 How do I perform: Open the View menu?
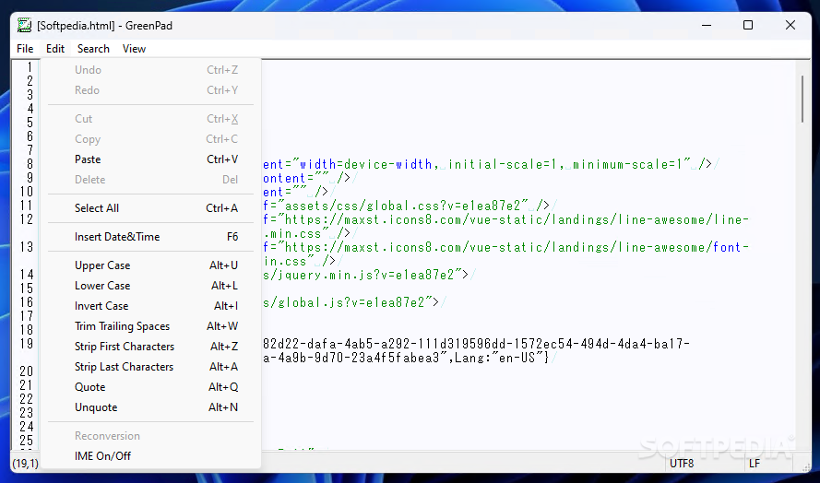[134, 49]
